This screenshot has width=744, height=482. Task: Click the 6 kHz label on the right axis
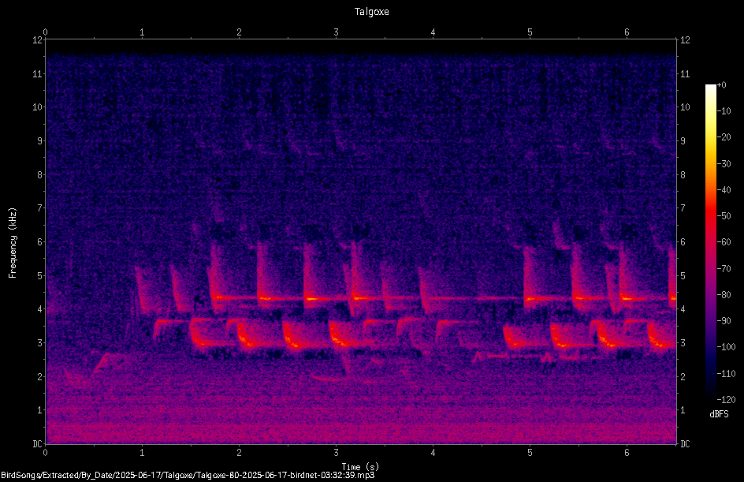(x=683, y=241)
